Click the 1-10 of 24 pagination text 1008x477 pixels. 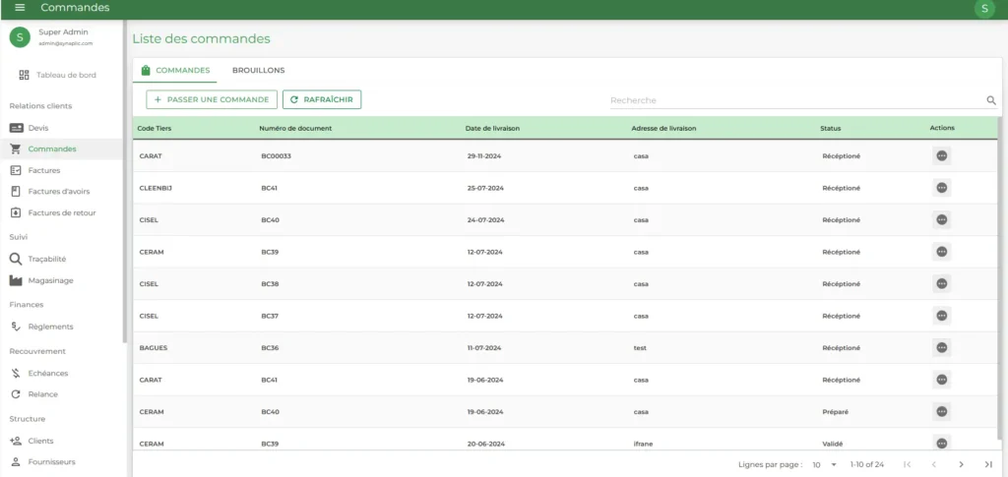click(x=866, y=465)
